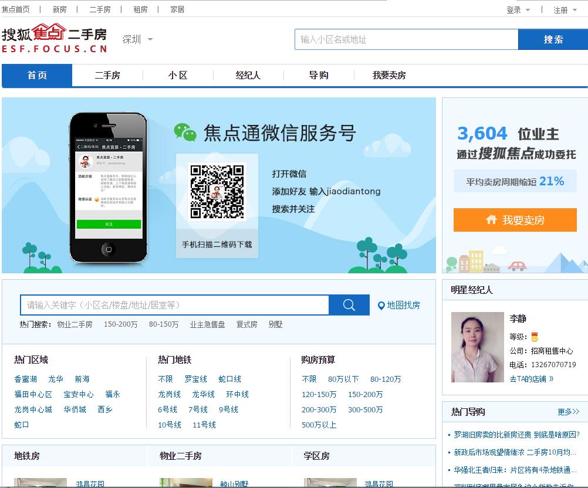Choose 宝安中心 hot area
The image size is (588, 488).
pyautogui.click(x=79, y=394)
